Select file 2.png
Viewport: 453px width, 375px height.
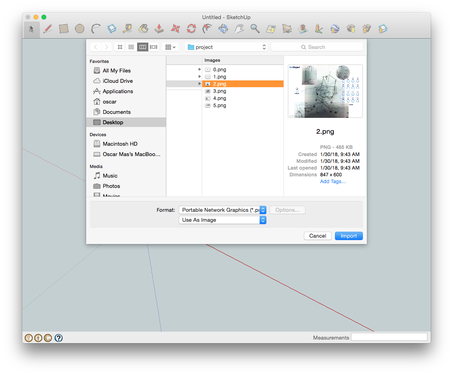click(x=243, y=84)
